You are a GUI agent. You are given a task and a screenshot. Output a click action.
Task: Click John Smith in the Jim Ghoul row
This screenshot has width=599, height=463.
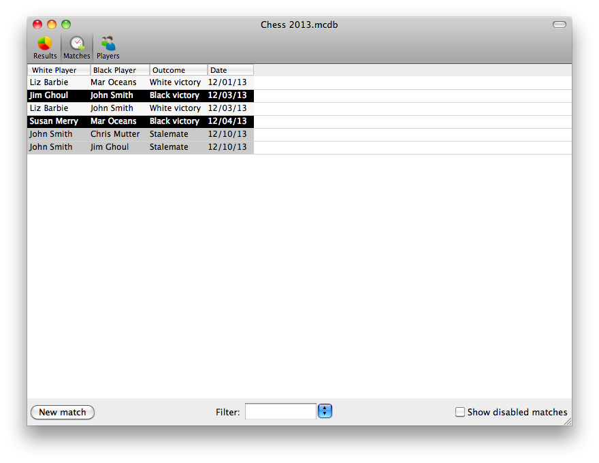[x=112, y=95]
